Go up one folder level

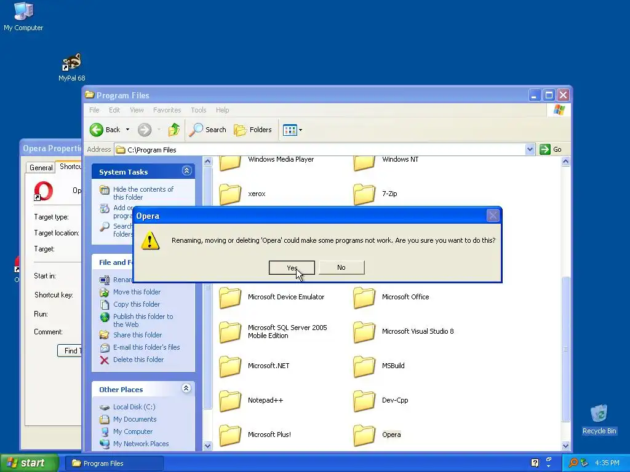[x=174, y=130]
